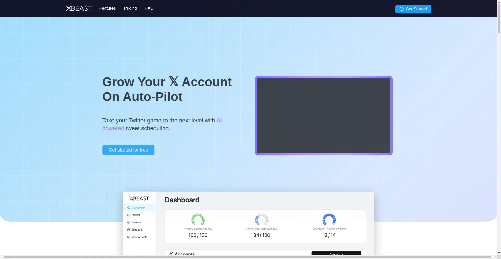The width and height of the screenshot is (501, 259).
Task: Click the login arrow icon in Get Started
Action: [x=402, y=9]
